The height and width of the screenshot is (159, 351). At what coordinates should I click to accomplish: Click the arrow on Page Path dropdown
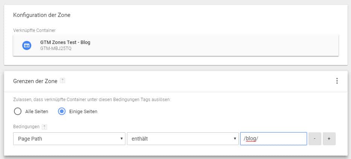click(x=121, y=139)
